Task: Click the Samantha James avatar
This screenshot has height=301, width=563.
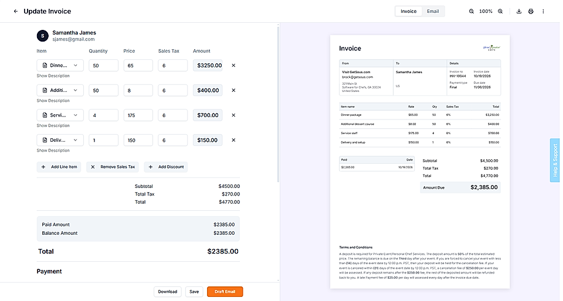Action: click(42, 36)
